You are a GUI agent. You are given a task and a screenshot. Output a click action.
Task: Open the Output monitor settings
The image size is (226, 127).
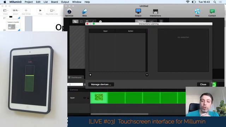[x=138, y=12]
